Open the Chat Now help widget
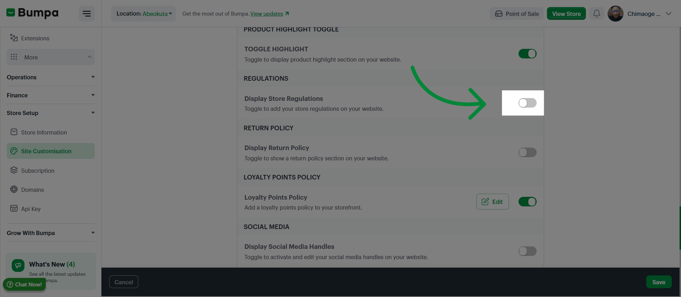681x297 pixels. click(x=24, y=284)
